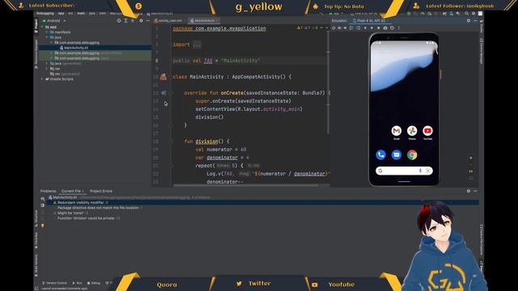Open the Photos app on the emulator
Image resolution: width=518 pixels, height=291 pixels.
pyautogui.click(x=412, y=131)
